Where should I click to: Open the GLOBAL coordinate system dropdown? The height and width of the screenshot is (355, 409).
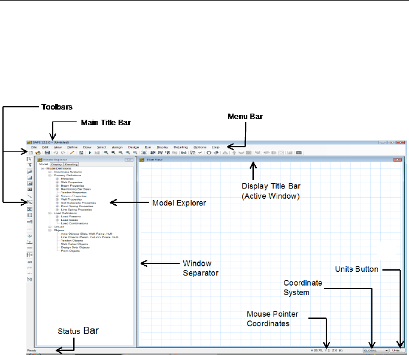pyautogui.click(x=375, y=351)
